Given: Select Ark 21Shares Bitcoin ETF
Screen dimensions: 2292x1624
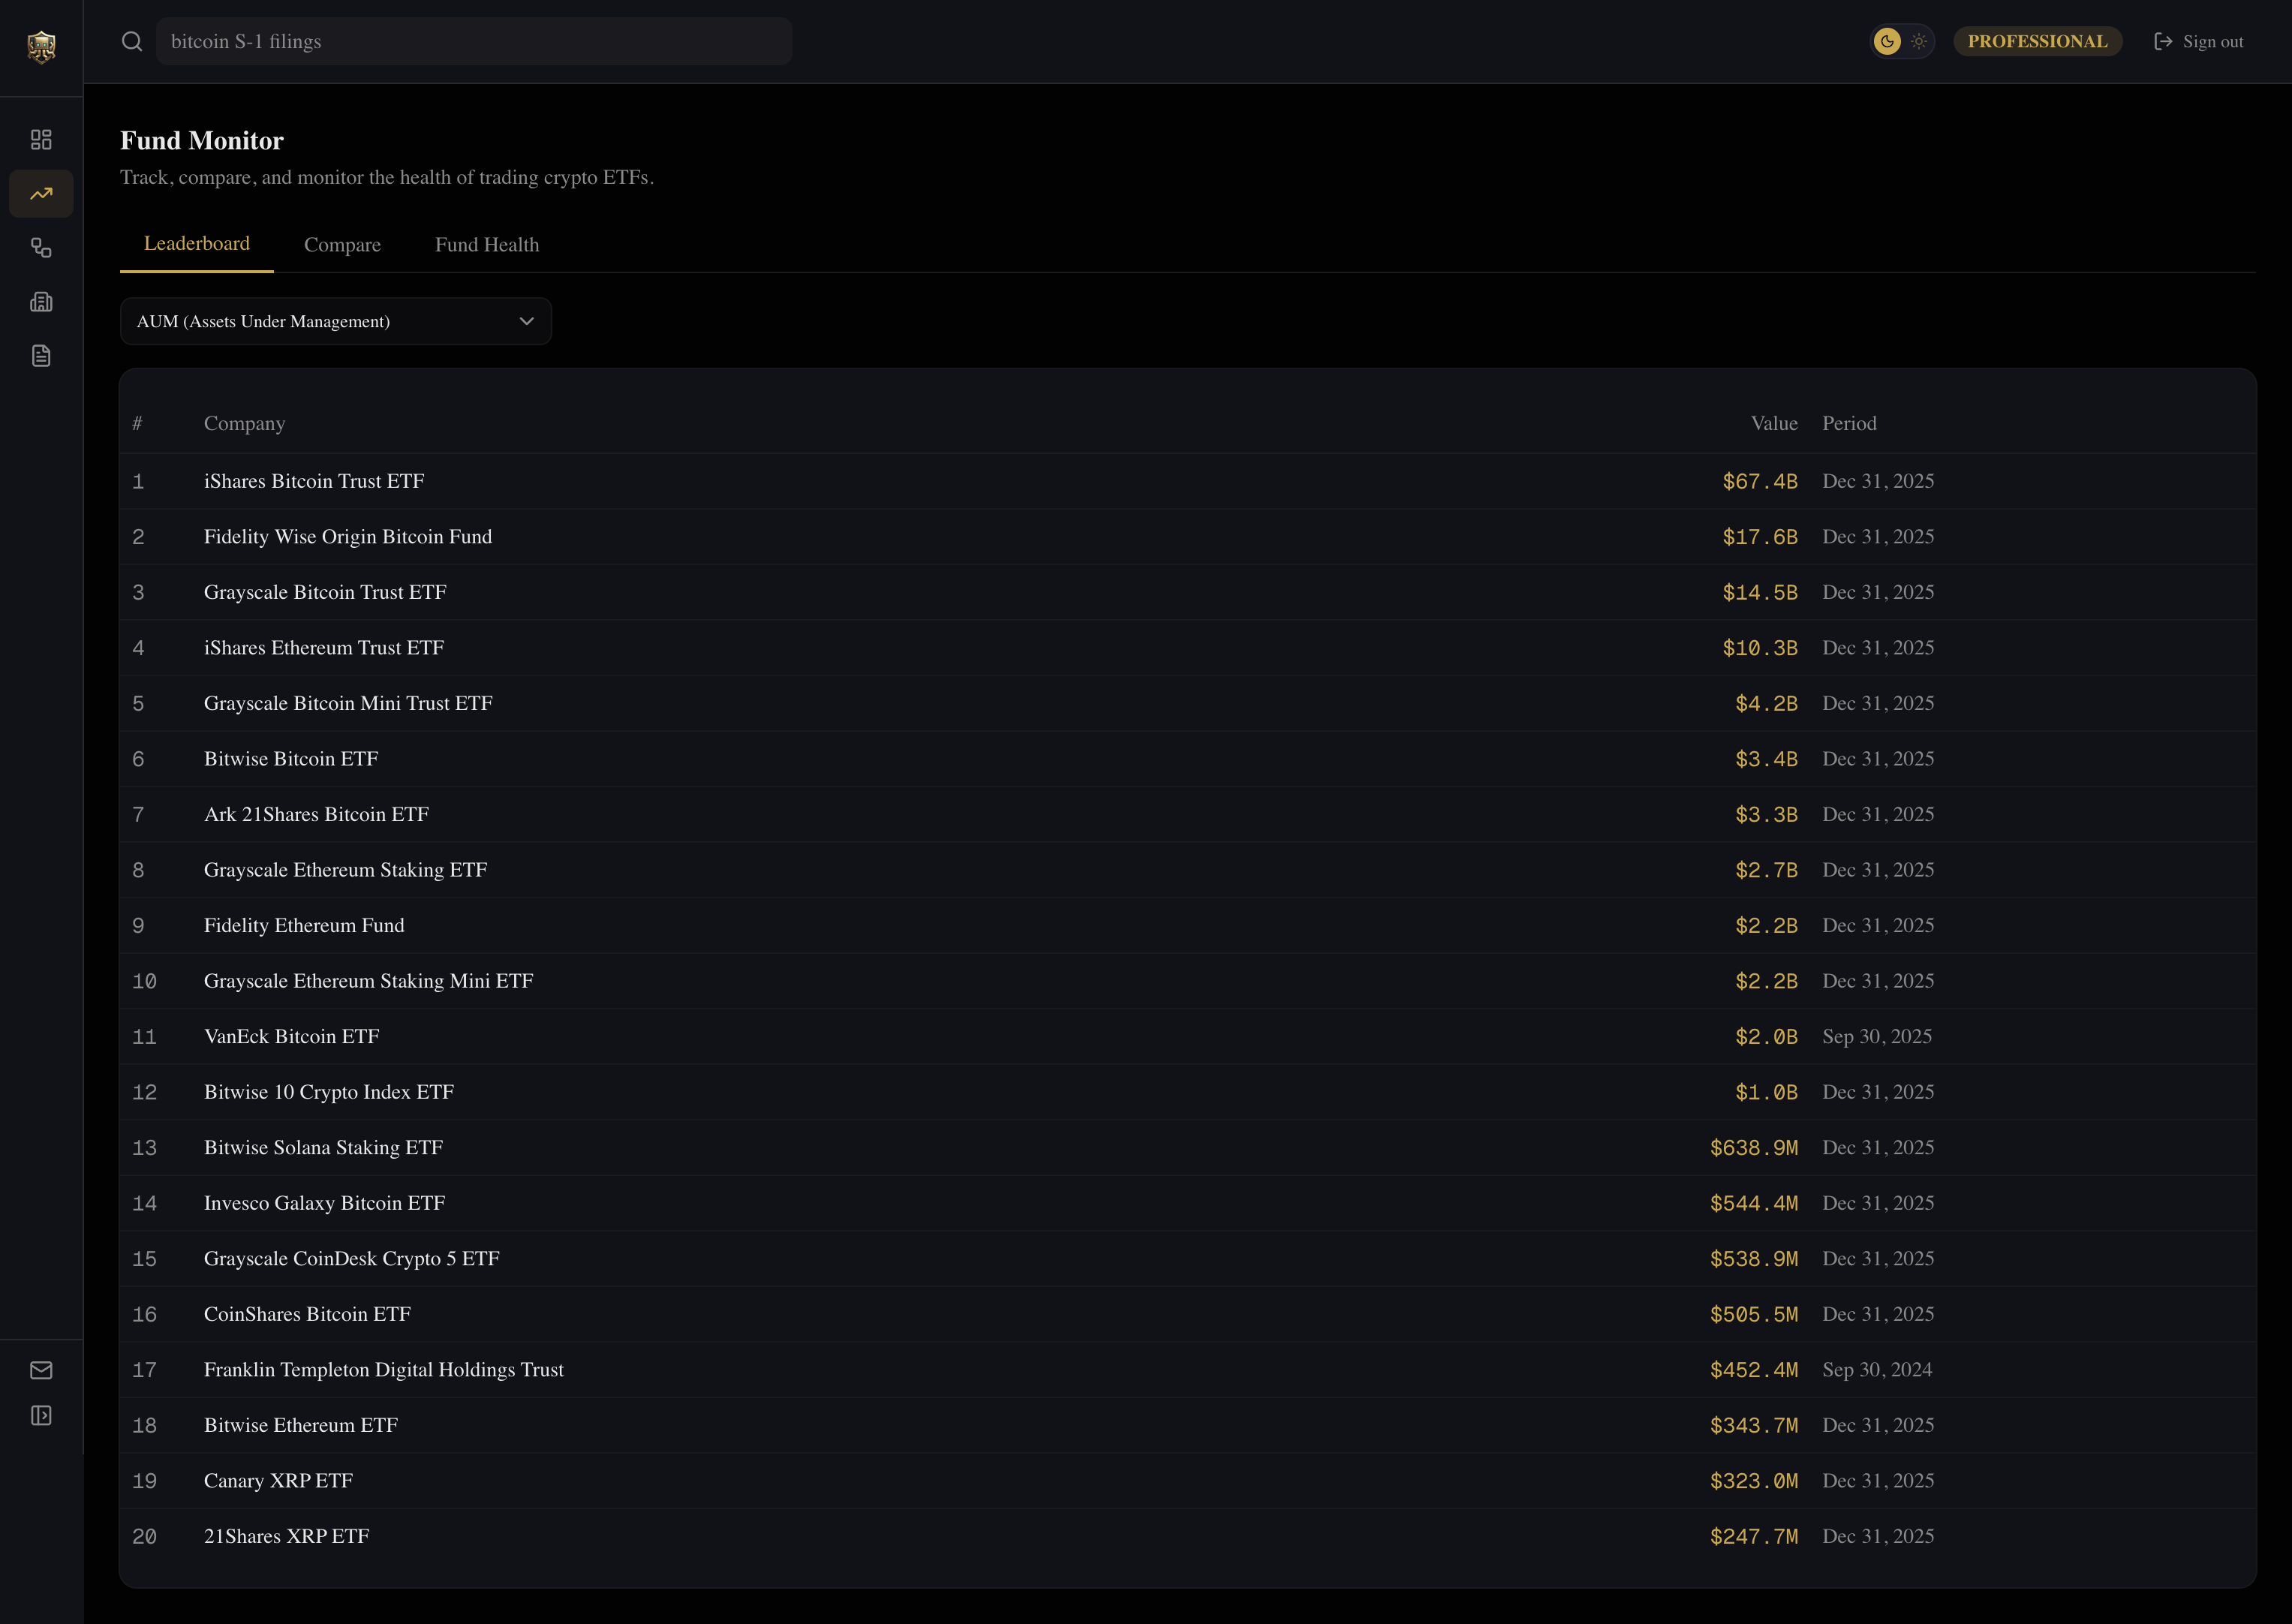Looking at the screenshot, I should [x=316, y=814].
